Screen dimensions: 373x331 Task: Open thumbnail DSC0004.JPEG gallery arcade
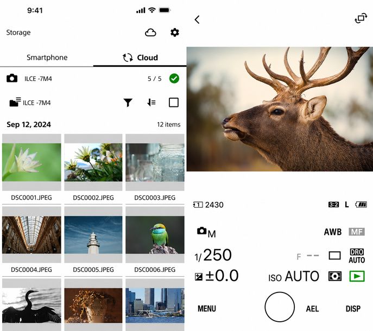(x=31, y=235)
